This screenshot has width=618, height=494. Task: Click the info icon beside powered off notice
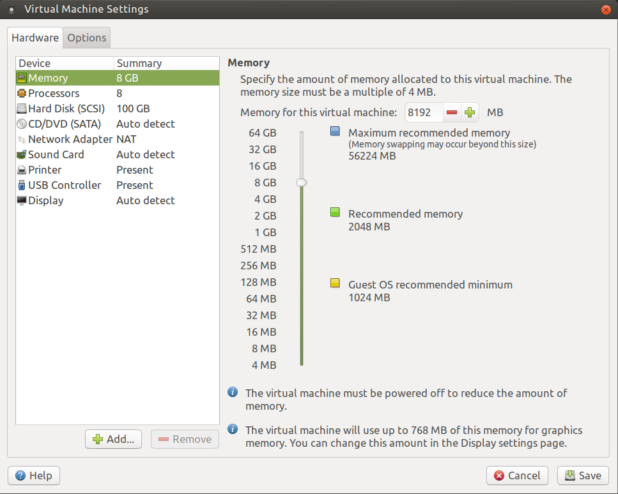pyautogui.click(x=233, y=392)
